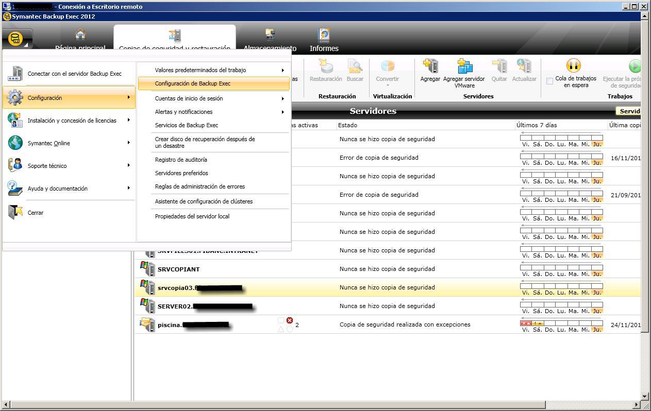The width and height of the screenshot is (651, 411).
Task: Open the Symantec Online menu entry
Action: pos(69,143)
